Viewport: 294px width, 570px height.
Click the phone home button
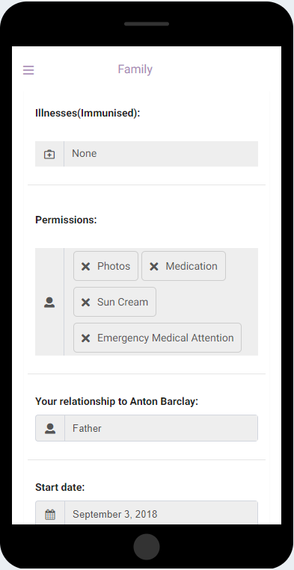[147, 546]
